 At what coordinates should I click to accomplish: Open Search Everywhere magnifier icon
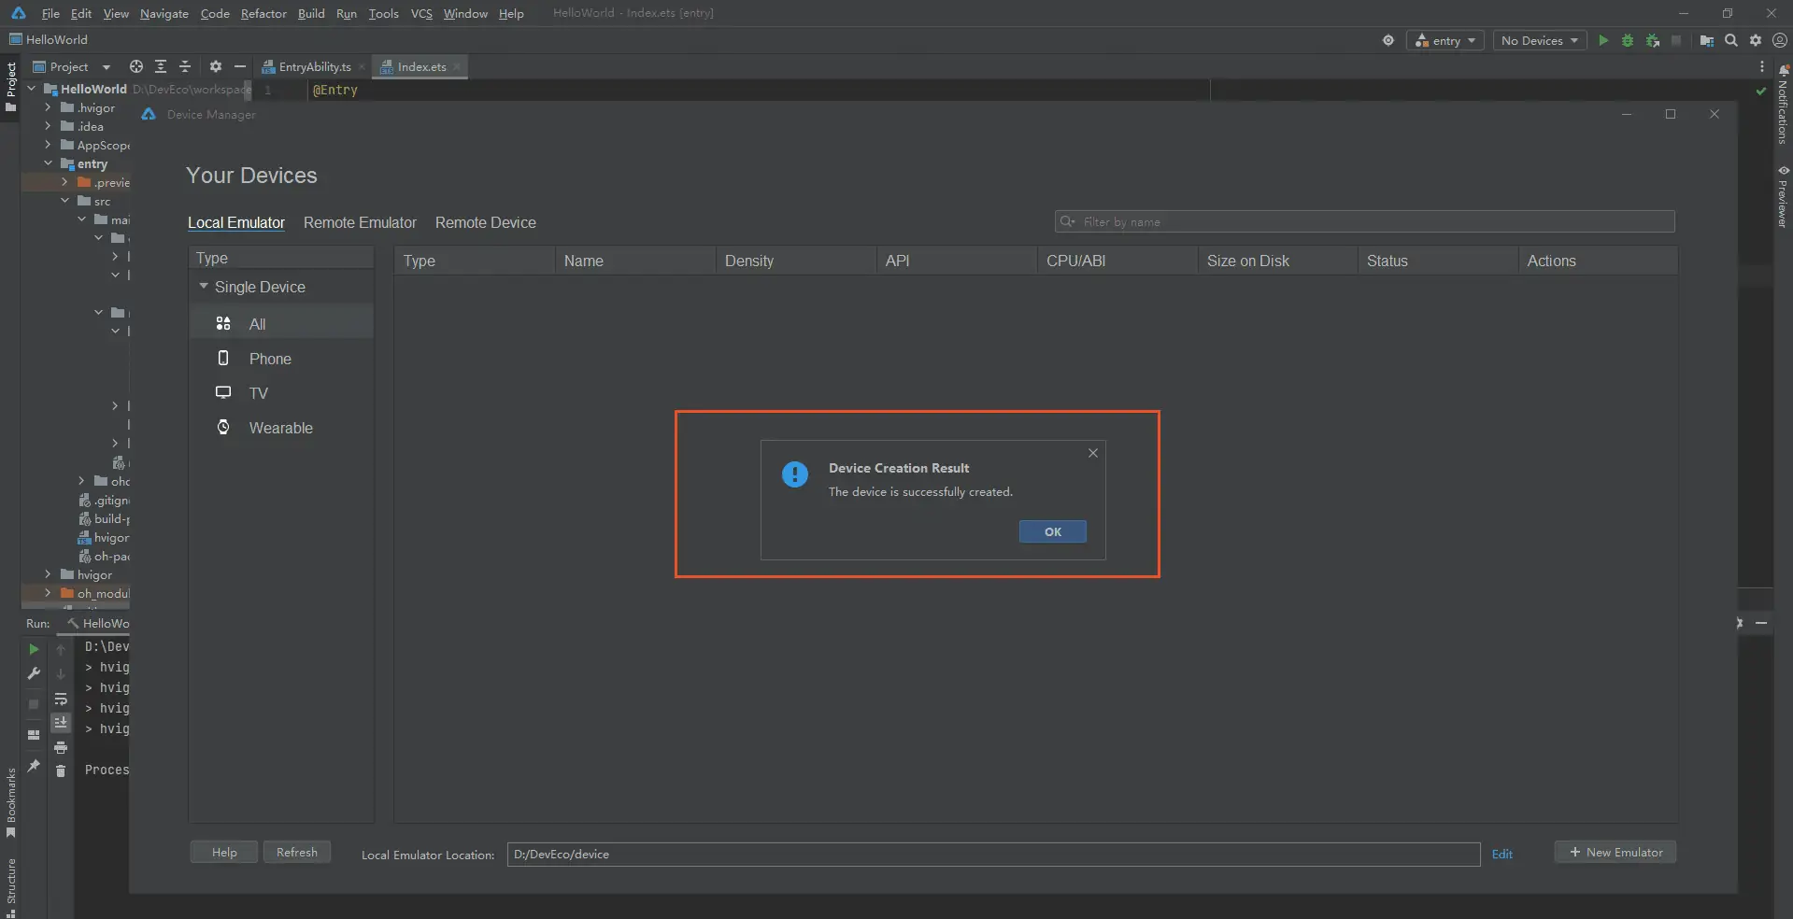pos(1731,40)
